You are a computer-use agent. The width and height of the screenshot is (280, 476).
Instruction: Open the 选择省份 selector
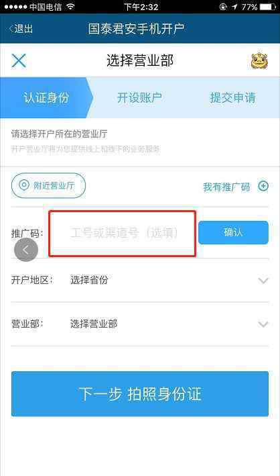89,280
